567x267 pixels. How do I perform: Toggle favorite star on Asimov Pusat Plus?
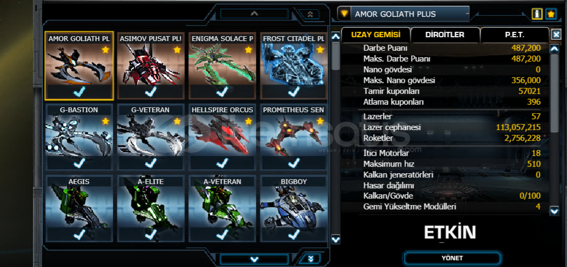point(177,50)
